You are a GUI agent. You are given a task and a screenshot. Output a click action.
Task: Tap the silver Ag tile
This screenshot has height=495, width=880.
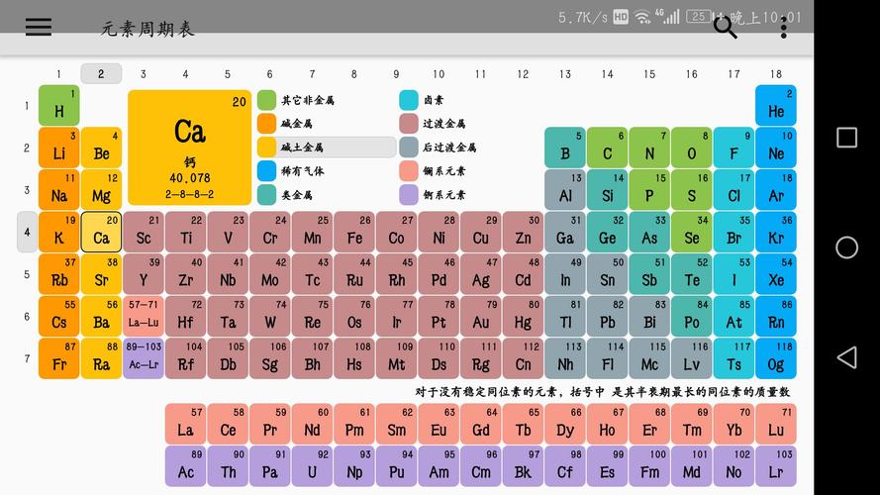[x=480, y=274]
